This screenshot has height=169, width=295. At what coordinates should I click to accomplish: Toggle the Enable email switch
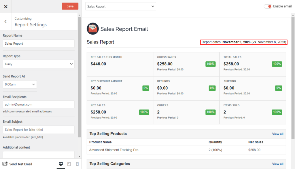[268, 6]
